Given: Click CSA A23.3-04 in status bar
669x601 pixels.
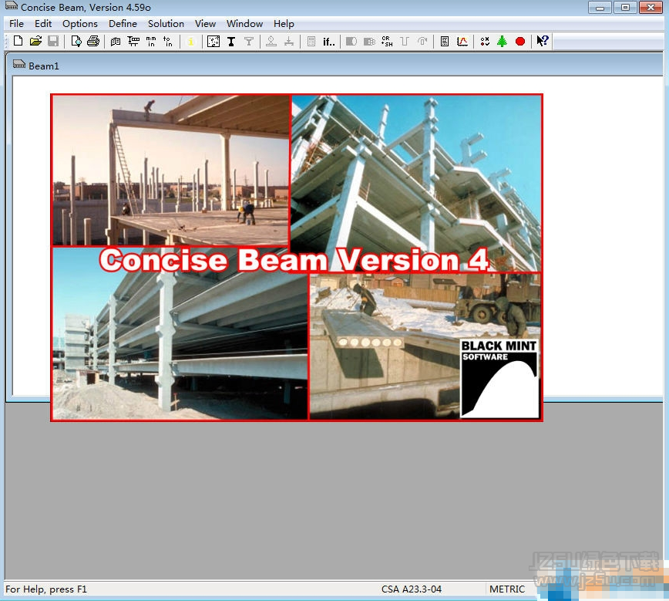Looking at the screenshot, I should coord(412,589).
